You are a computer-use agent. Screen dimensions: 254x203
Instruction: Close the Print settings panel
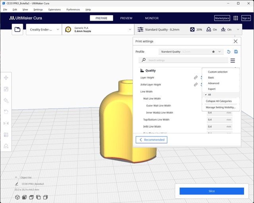point(235,41)
